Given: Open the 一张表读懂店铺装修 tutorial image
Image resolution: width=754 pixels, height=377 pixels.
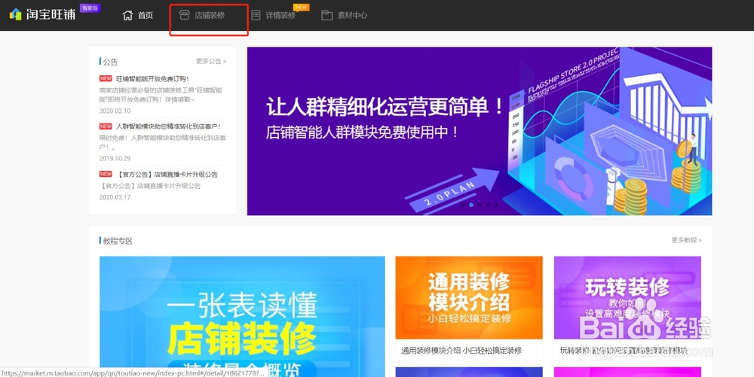Looking at the screenshot, I should click(x=242, y=317).
